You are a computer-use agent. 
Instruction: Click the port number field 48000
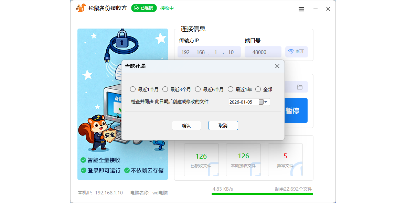[x=263, y=52]
